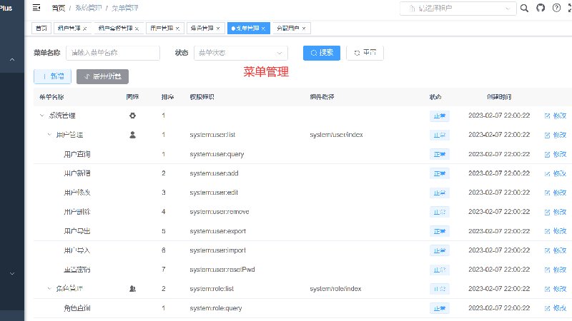
Task: Focus the 菜单名称 input field
Action: tap(113, 53)
